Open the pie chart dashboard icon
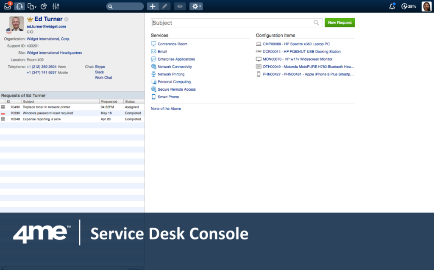 click(44, 6)
